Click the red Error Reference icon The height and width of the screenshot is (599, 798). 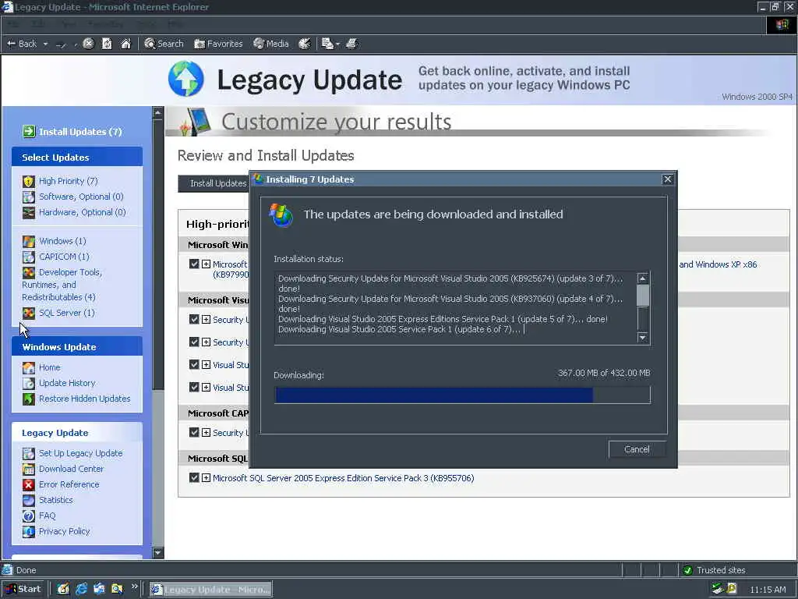tap(29, 484)
